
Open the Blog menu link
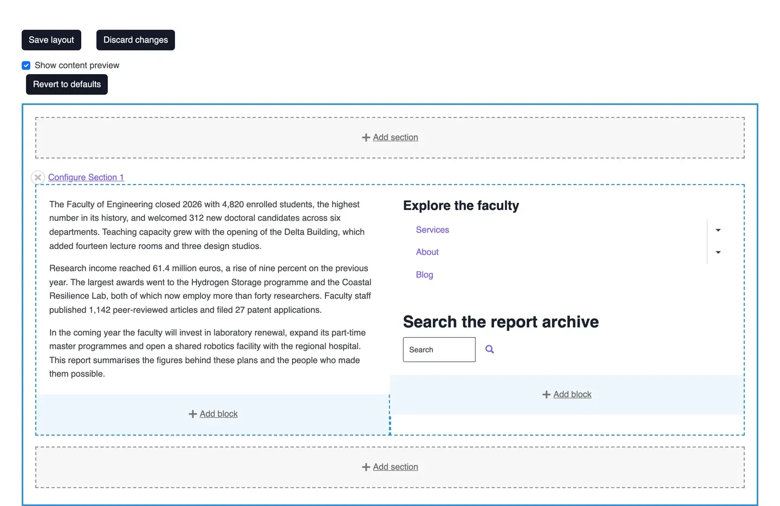pyautogui.click(x=425, y=275)
